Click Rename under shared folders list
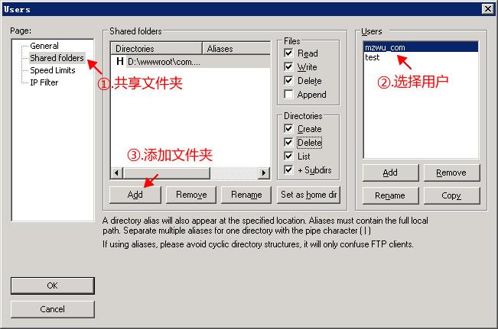The image size is (498, 329). tap(246, 195)
